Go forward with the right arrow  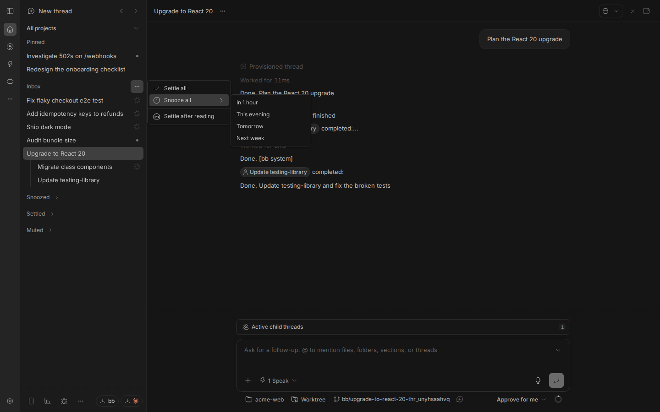[136, 11]
